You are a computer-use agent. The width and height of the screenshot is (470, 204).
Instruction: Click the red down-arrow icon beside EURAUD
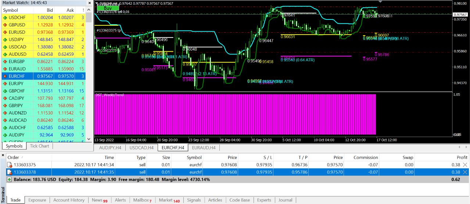(x=5, y=69)
